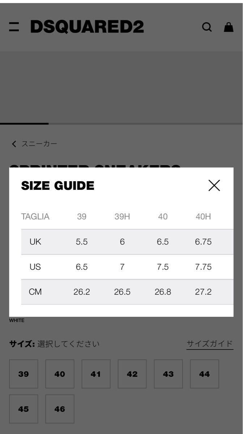Viewport: 243px width, 434px height.
Task: Click the image gallery progress bar
Action: tap(121, 124)
